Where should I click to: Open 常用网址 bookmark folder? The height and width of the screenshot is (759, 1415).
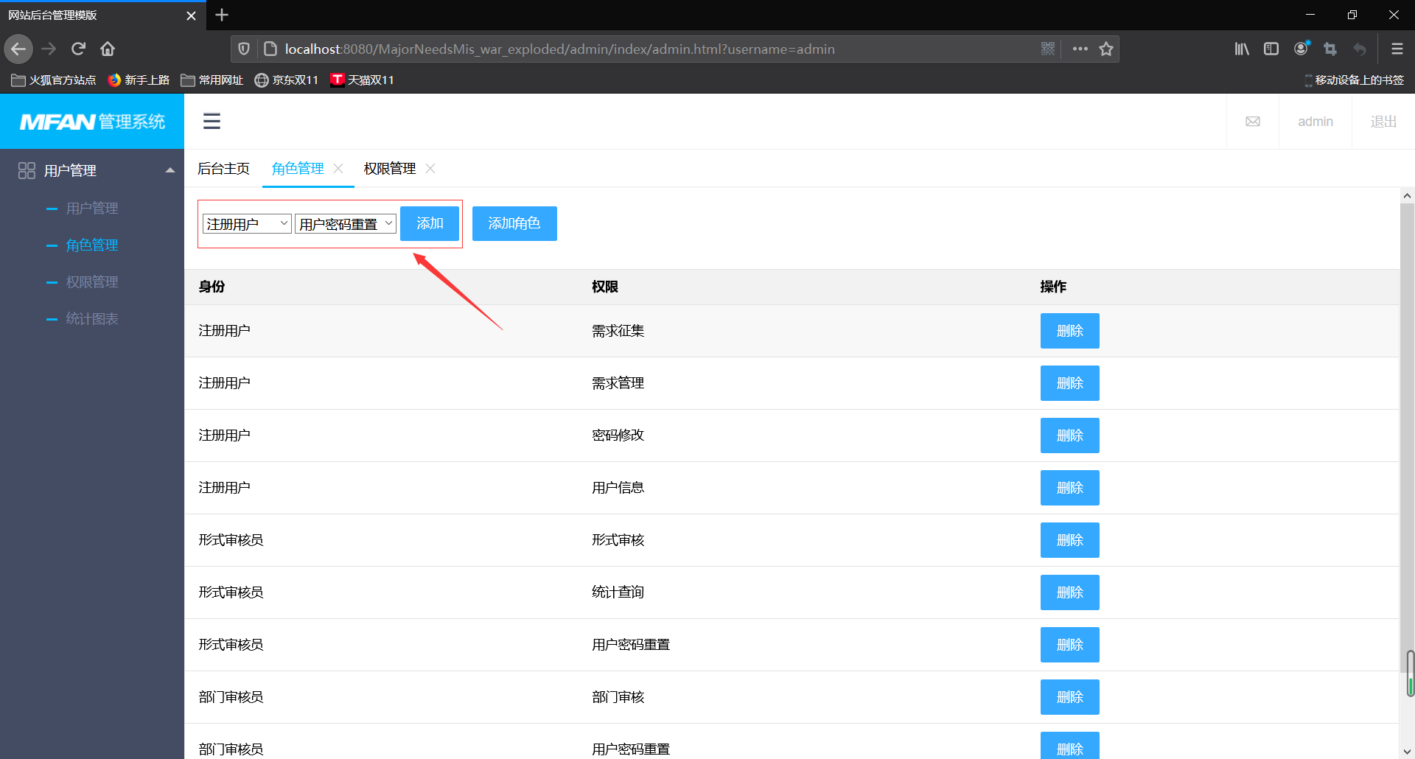(x=212, y=80)
